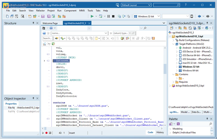This screenshot has height=139, width=217.
Task: Click the editor vertical scrollbar thumb
Action: click(165, 69)
